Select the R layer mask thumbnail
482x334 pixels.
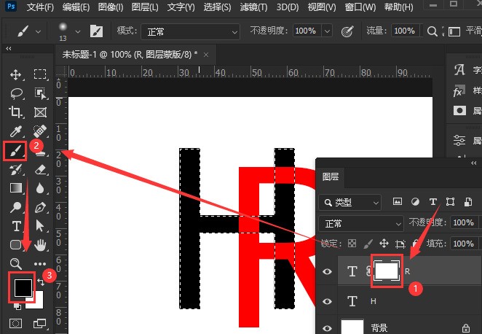pyautogui.click(x=387, y=271)
